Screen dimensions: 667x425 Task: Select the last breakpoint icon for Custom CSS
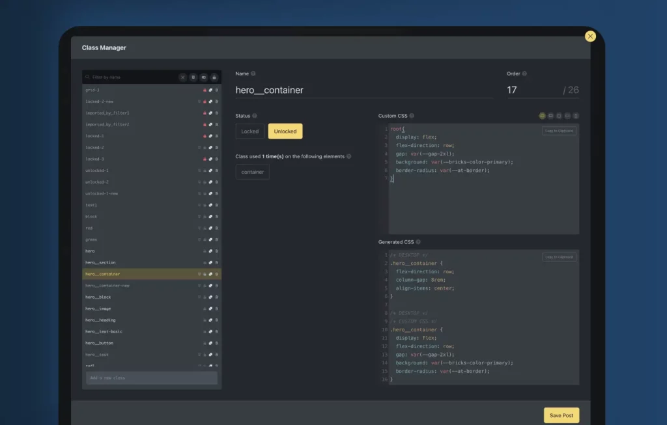(x=576, y=116)
